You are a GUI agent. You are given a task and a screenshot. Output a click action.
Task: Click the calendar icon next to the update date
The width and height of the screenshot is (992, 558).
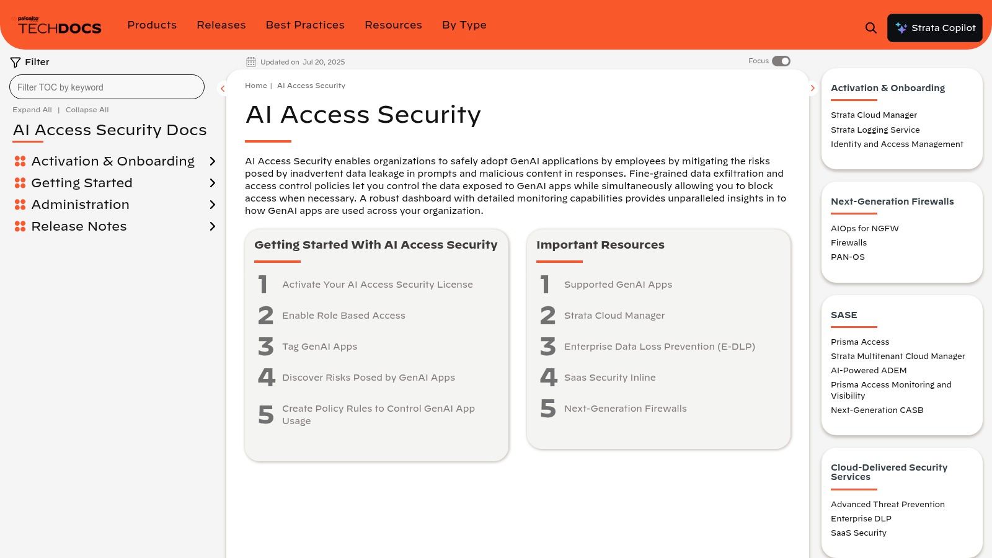[x=251, y=61]
